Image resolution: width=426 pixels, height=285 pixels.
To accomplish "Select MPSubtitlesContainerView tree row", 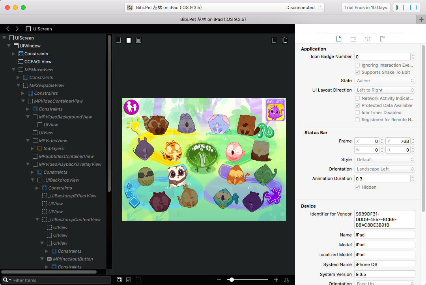I will coord(54,156).
